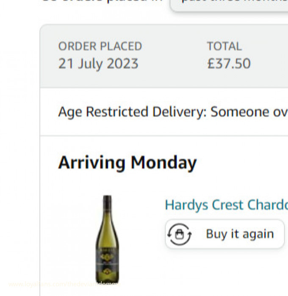Click the wine bottle product thumbnail
This screenshot has width=288, height=296.
(x=107, y=238)
